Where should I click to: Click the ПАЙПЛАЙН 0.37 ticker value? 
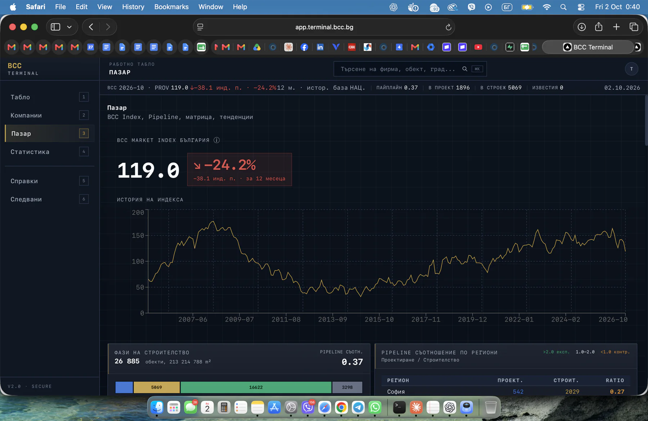coord(397,88)
